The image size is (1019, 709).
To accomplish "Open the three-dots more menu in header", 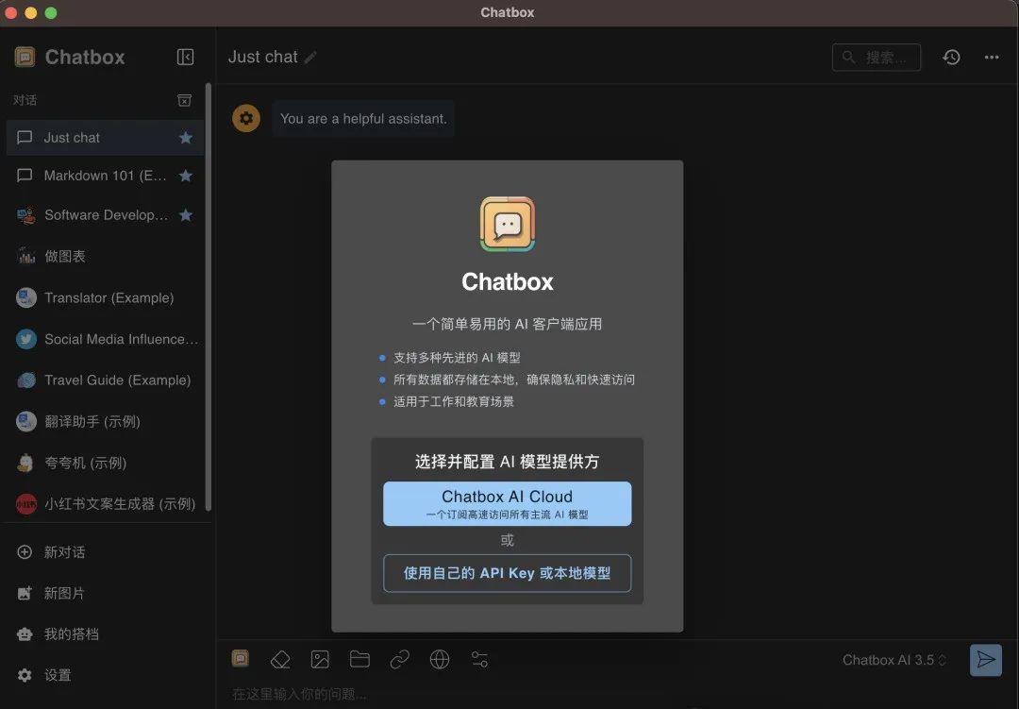I will tap(992, 58).
